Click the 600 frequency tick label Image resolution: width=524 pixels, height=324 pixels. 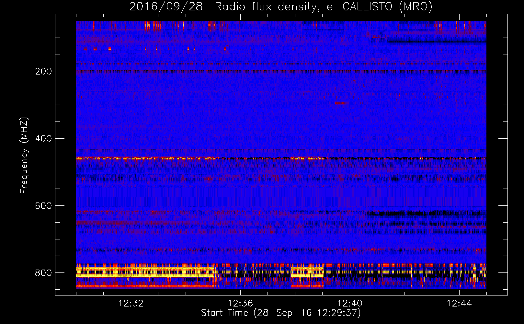click(43, 206)
